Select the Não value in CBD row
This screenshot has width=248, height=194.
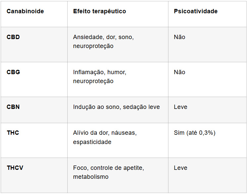point(179,37)
